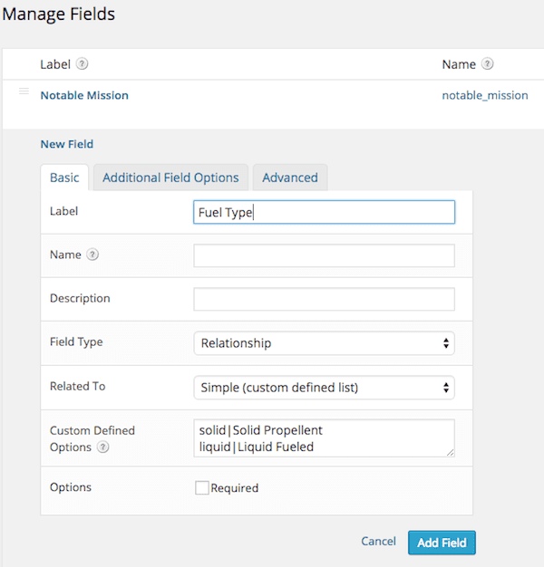This screenshot has height=567, width=544.
Task: Click the drag handle for Notable Mission row
Action: [24, 91]
